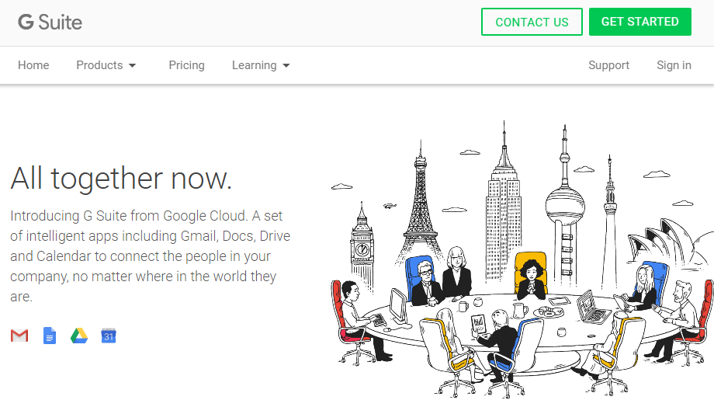Click the Products dropdown arrow
Screen dimensions: 714x407
pos(133,65)
